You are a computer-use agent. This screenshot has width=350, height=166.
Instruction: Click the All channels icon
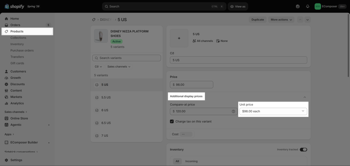[194, 41]
